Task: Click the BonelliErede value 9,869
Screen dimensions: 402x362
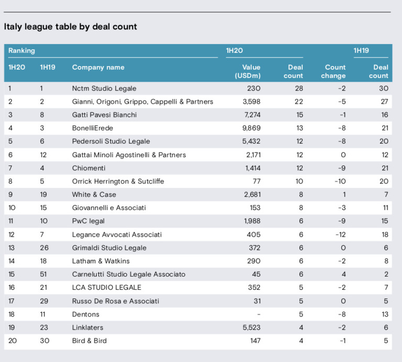Action: (x=251, y=128)
